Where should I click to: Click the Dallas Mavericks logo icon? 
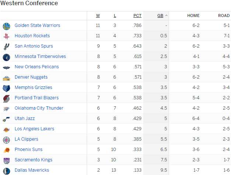coord(6,171)
